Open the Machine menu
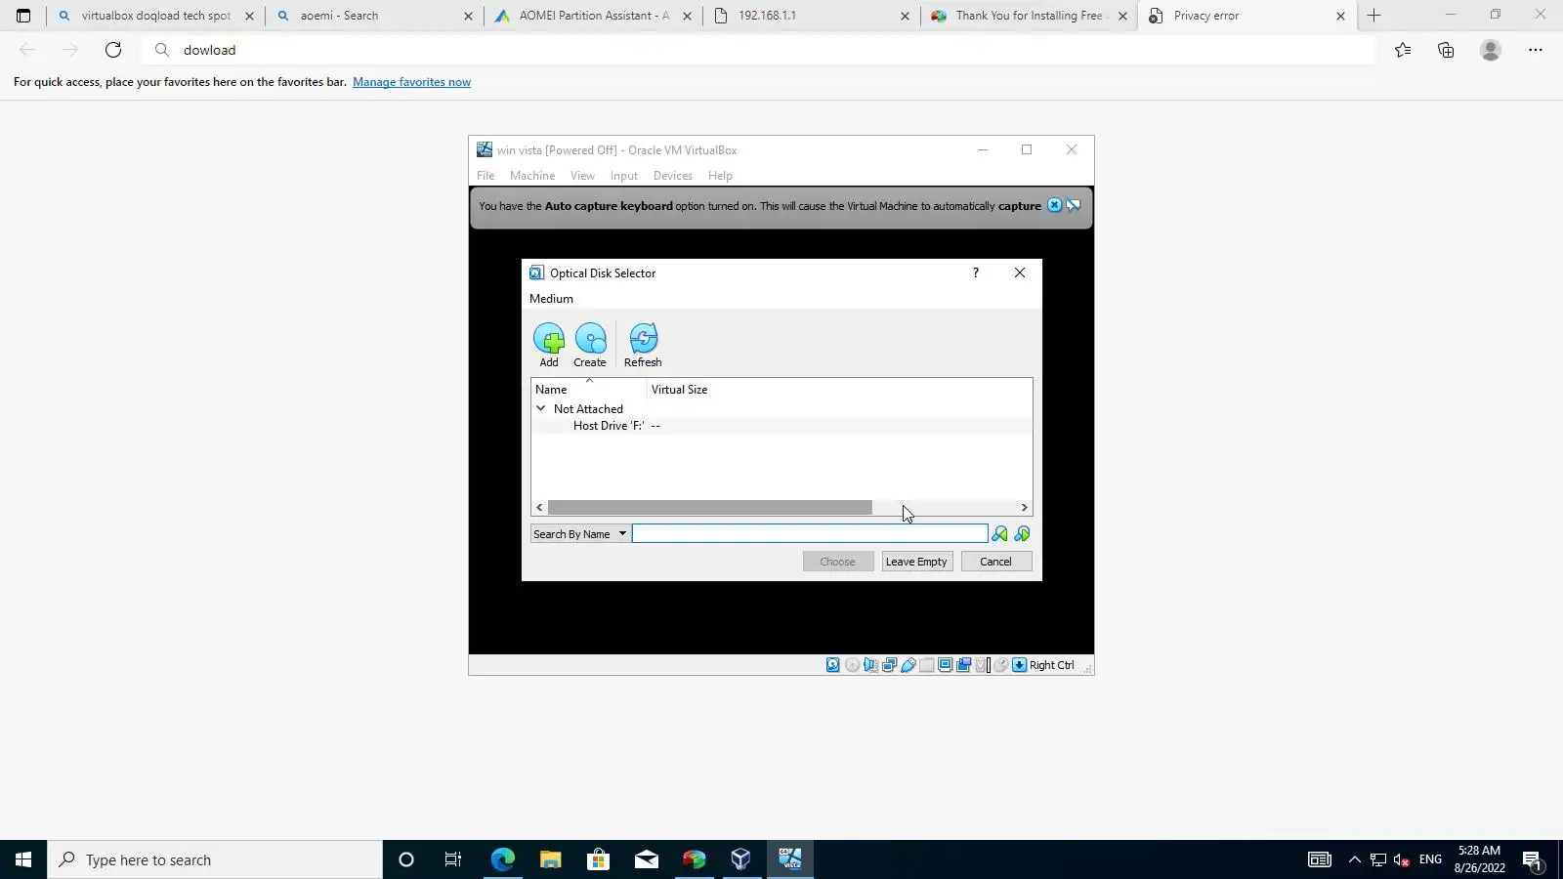 pos(532,176)
